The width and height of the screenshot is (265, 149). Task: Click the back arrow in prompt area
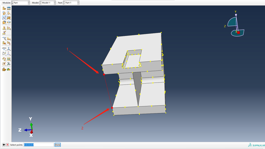pos(4,145)
